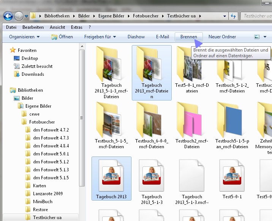
Task: Select Testbuch_5-1-5_mcf-Dateien folder icon
Action: (x=109, y=120)
